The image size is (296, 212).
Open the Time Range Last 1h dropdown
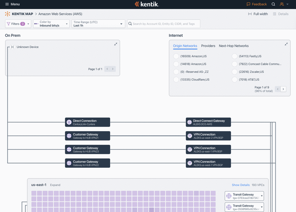tap(98, 24)
